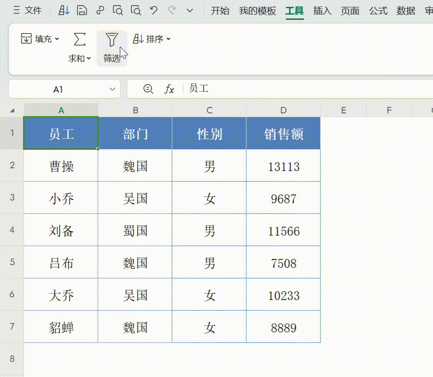
Task: Select column F header
Action: point(389,110)
